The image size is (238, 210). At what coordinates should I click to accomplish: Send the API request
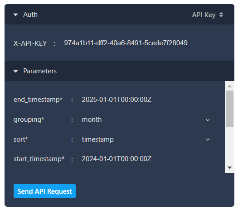[44, 191]
